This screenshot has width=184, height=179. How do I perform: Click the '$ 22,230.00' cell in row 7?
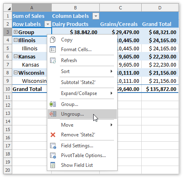(x=160, y=65)
